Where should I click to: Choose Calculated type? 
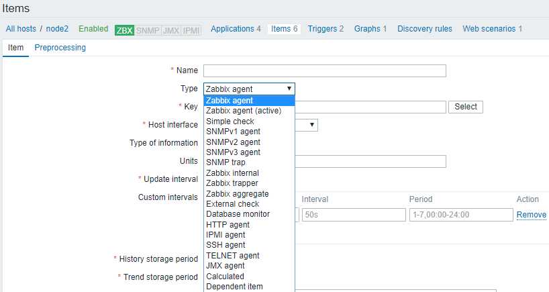249,277
